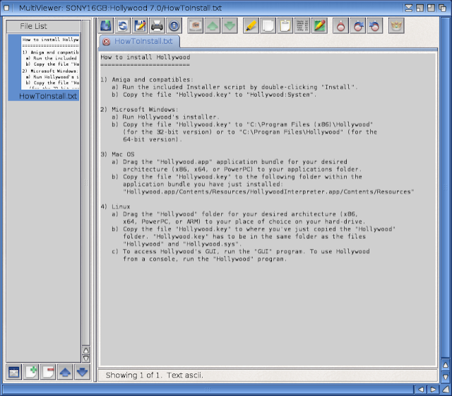Toggle the file list panel view icon
Image resolution: width=452 pixels, height=396 pixels.
[14, 372]
